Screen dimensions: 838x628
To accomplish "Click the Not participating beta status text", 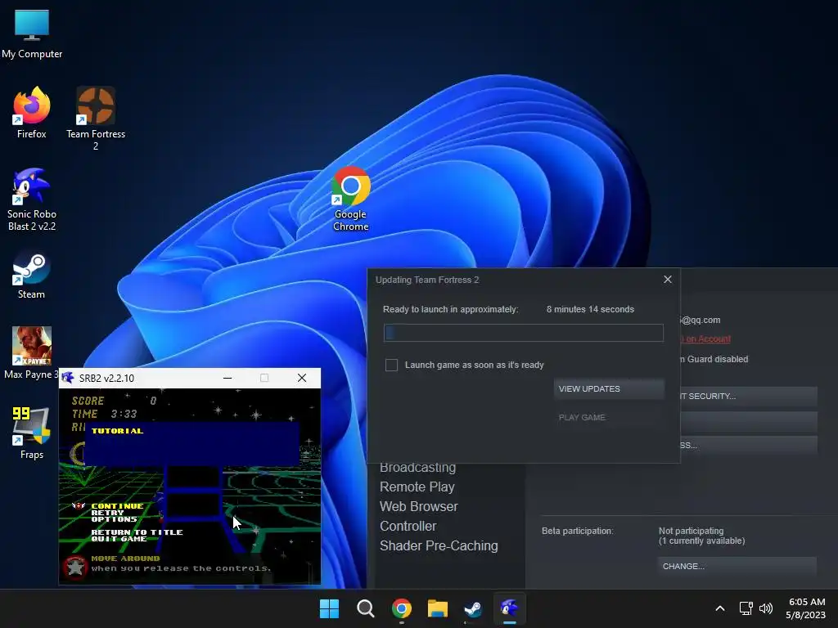I will 691,531.
